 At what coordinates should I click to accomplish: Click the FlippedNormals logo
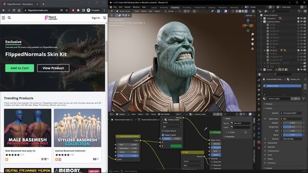click(x=51, y=18)
